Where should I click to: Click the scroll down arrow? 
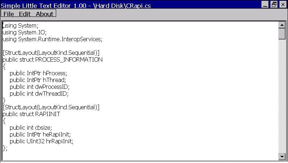[282, 157]
